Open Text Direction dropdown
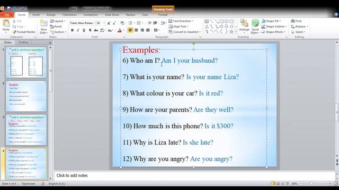Screen dimensions: 339x190 click(181, 21)
